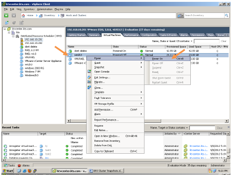Screen dimensions: 232x175
Task: Click Migrate icon in context menu
Action: pyautogui.click(x=89, y=82)
